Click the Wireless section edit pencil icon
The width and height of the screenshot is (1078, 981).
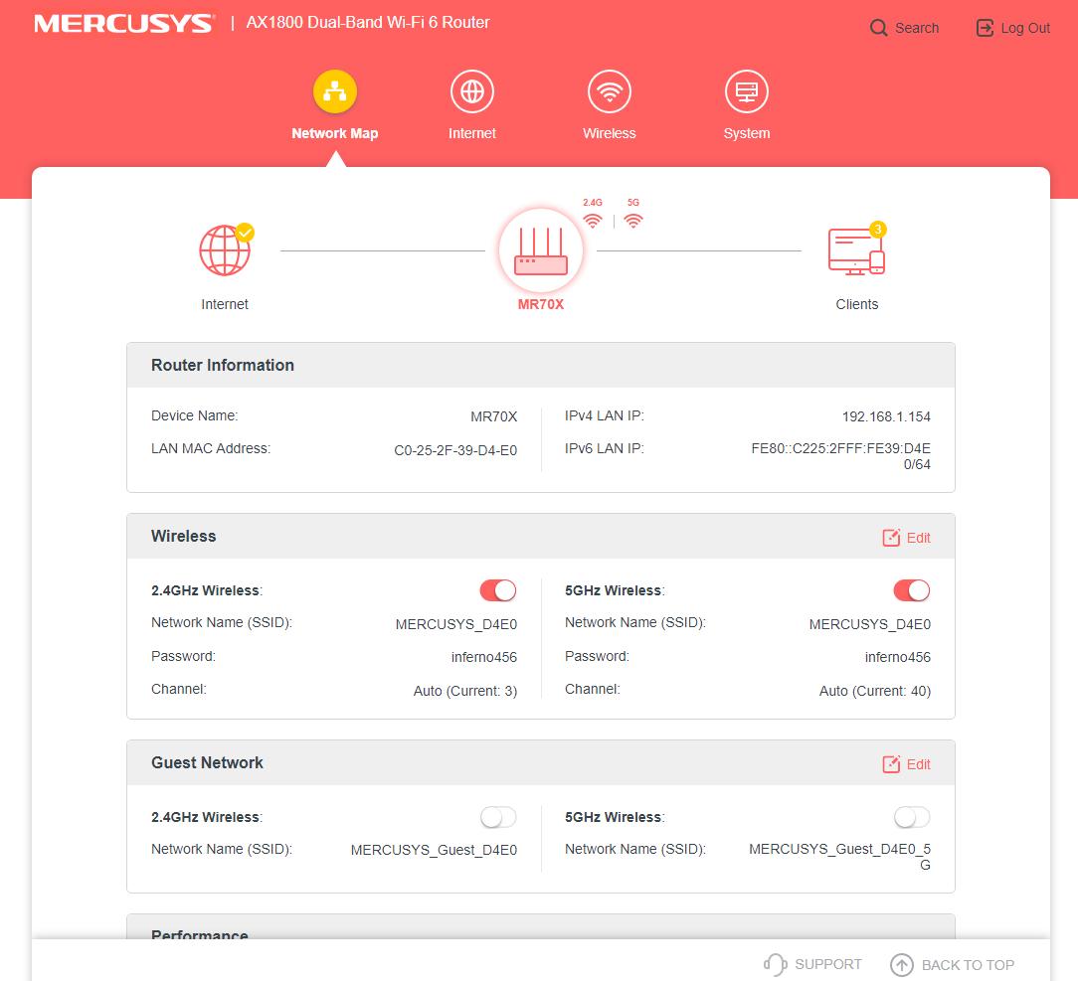pyautogui.click(x=891, y=537)
